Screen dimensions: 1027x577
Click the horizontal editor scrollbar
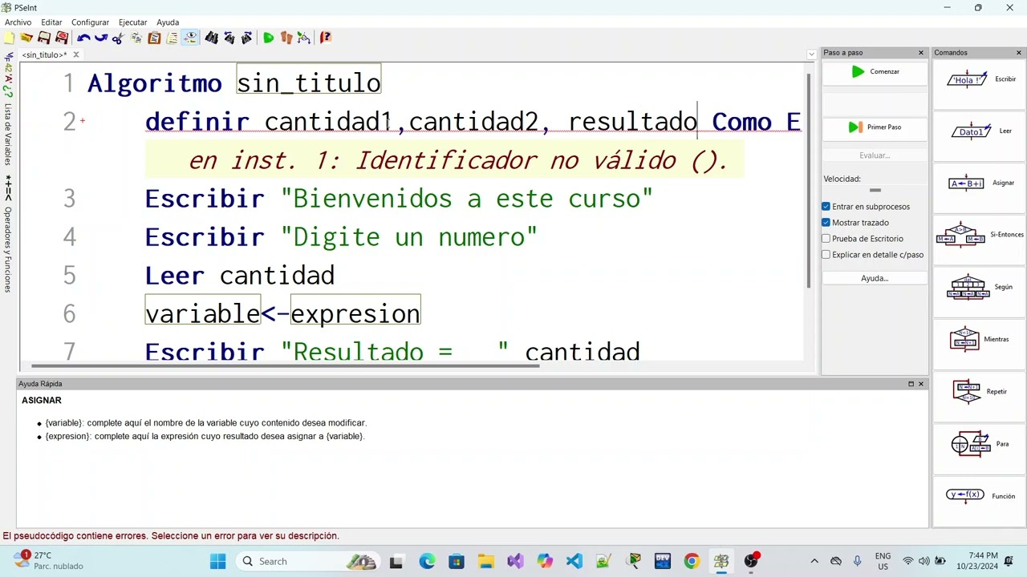click(x=285, y=366)
